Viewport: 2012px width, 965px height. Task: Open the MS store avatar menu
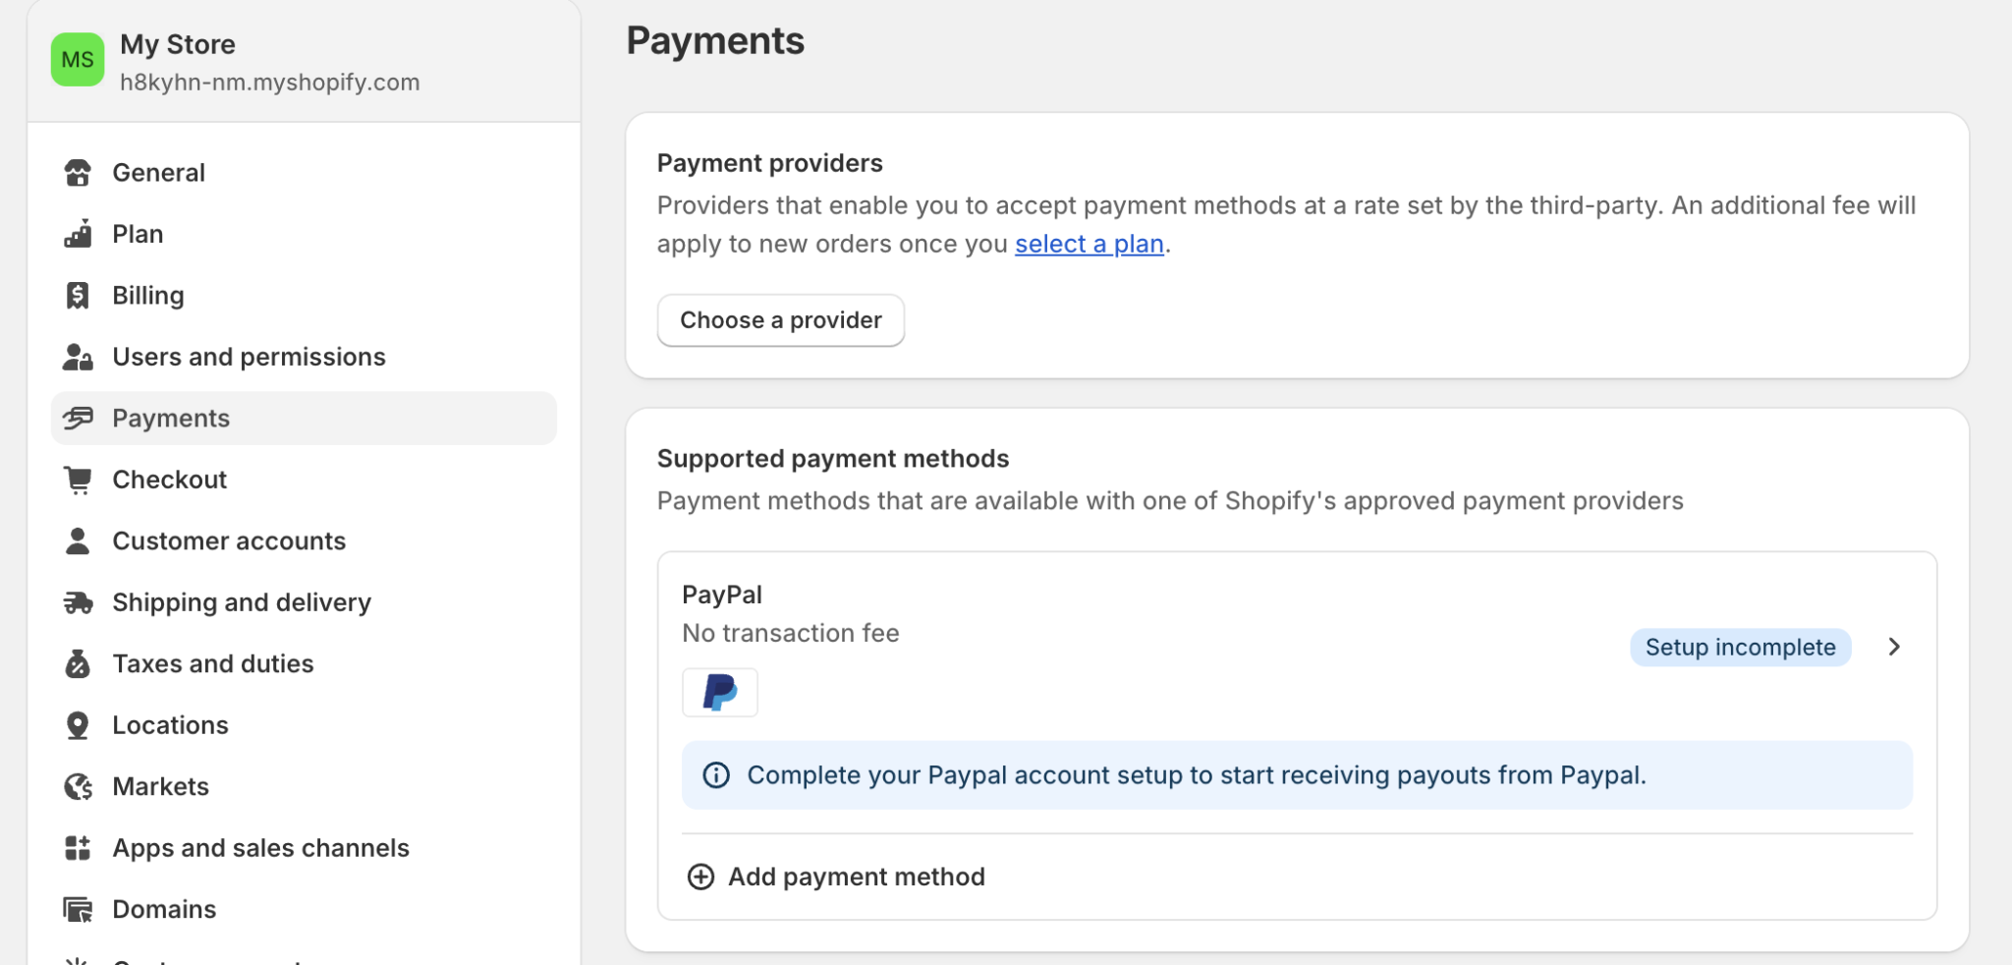pos(77,59)
